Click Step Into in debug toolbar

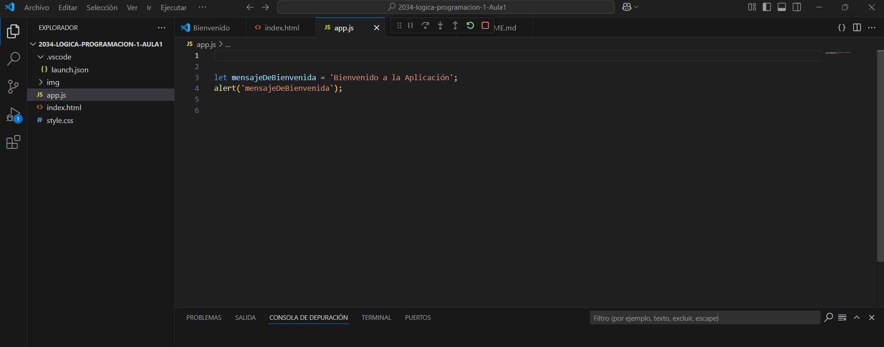click(x=440, y=25)
